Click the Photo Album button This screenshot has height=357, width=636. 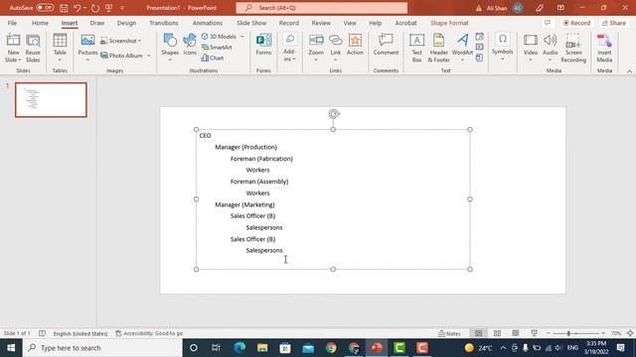pos(121,56)
